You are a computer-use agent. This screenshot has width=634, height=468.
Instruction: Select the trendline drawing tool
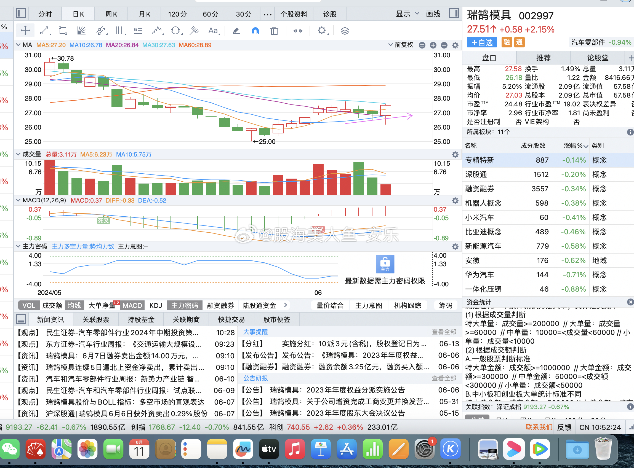(x=45, y=30)
